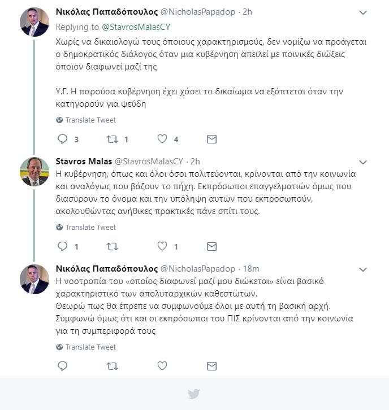This screenshot has width=389, height=410.
Task: Share Stavros Malas's tweet via message envelope
Action: click(211, 247)
